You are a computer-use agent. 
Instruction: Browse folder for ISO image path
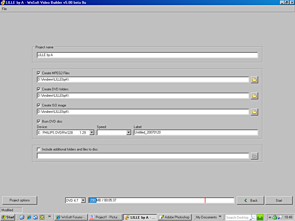[x=254, y=112]
